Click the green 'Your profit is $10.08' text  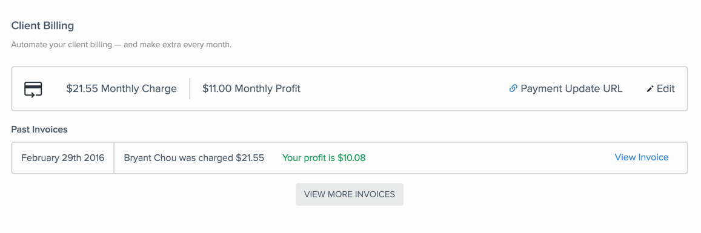324,157
